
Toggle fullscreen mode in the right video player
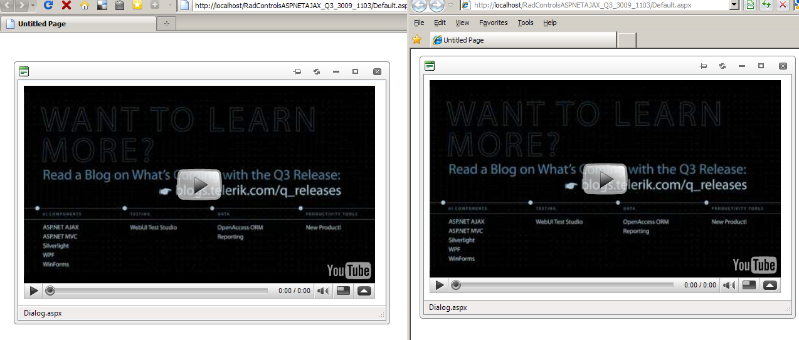[749, 285]
